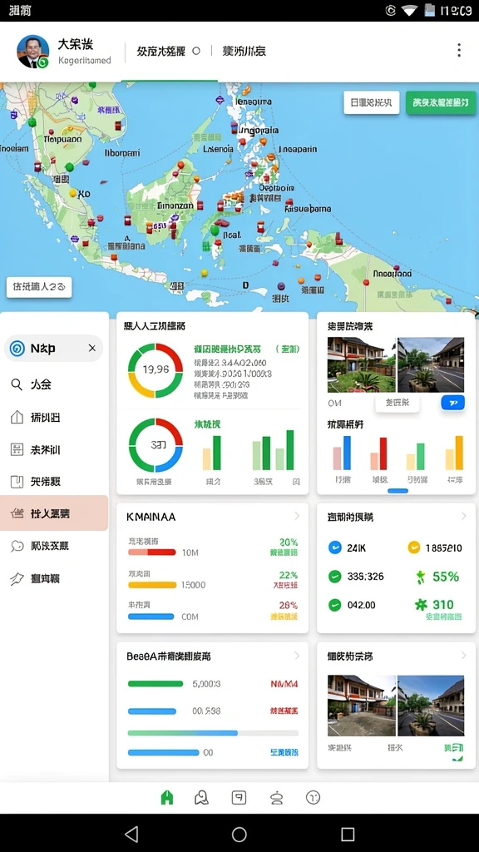Click the Wi-Fi icon in the status bar
This screenshot has height=852, width=479.
(x=408, y=10)
